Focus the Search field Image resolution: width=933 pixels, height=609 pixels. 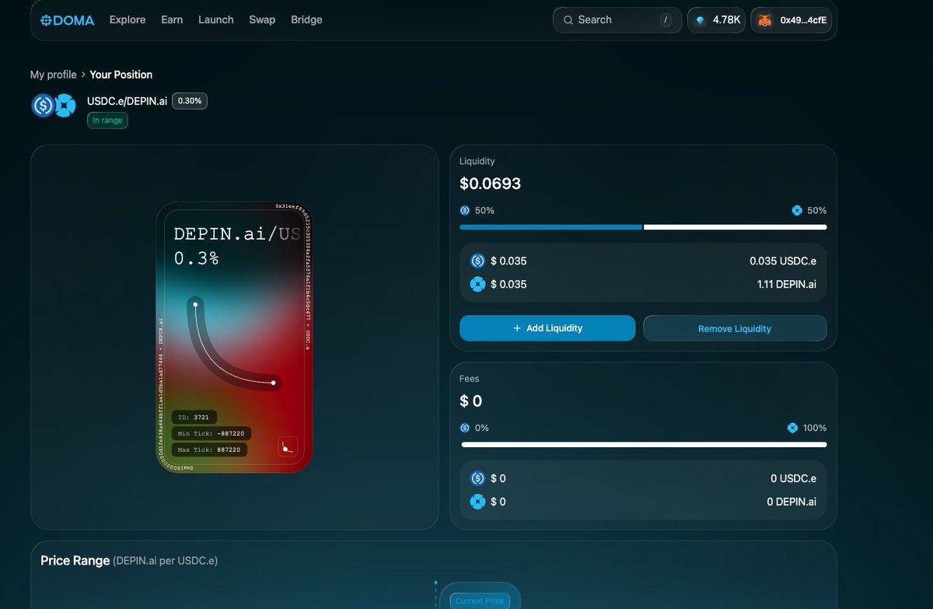click(617, 20)
